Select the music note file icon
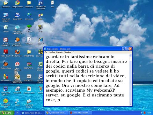 [29, 40]
